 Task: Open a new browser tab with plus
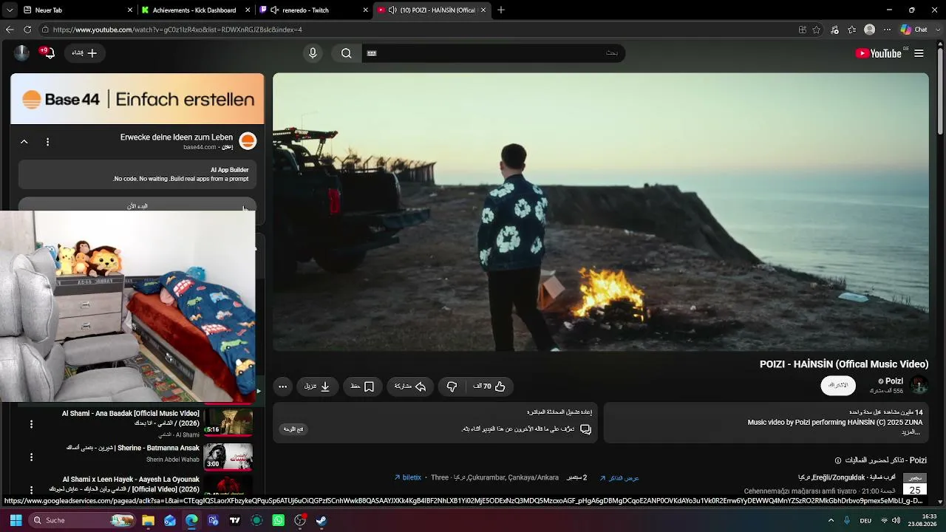(501, 10)
